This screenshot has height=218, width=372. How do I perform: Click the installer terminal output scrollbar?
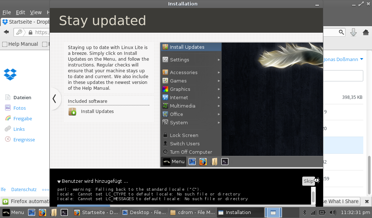pyautogui.click(x=313, y=196)
